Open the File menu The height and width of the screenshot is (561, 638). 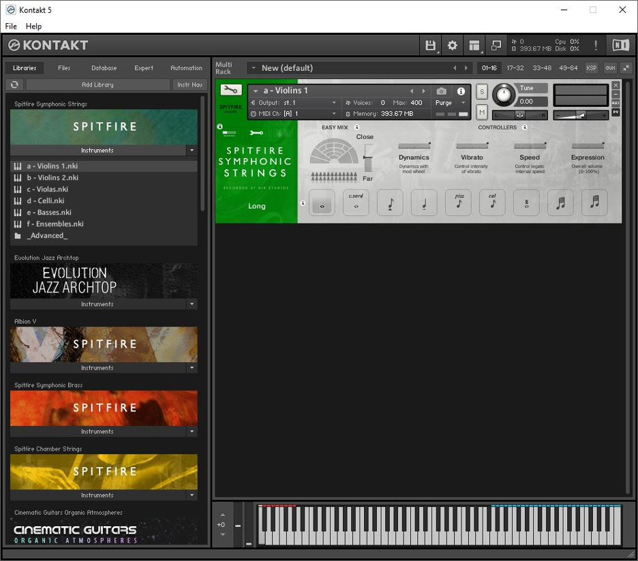coord(11,26)
